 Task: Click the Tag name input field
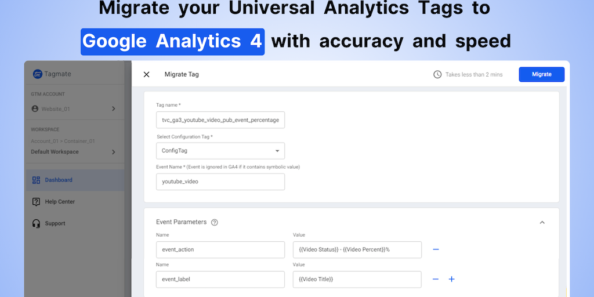tap(220, 119)
